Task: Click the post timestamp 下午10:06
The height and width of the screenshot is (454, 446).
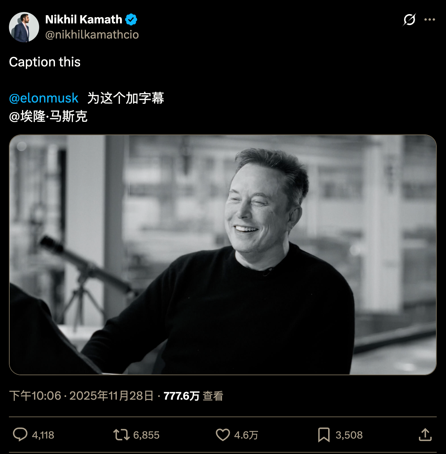Action: [x=34, y=396]
